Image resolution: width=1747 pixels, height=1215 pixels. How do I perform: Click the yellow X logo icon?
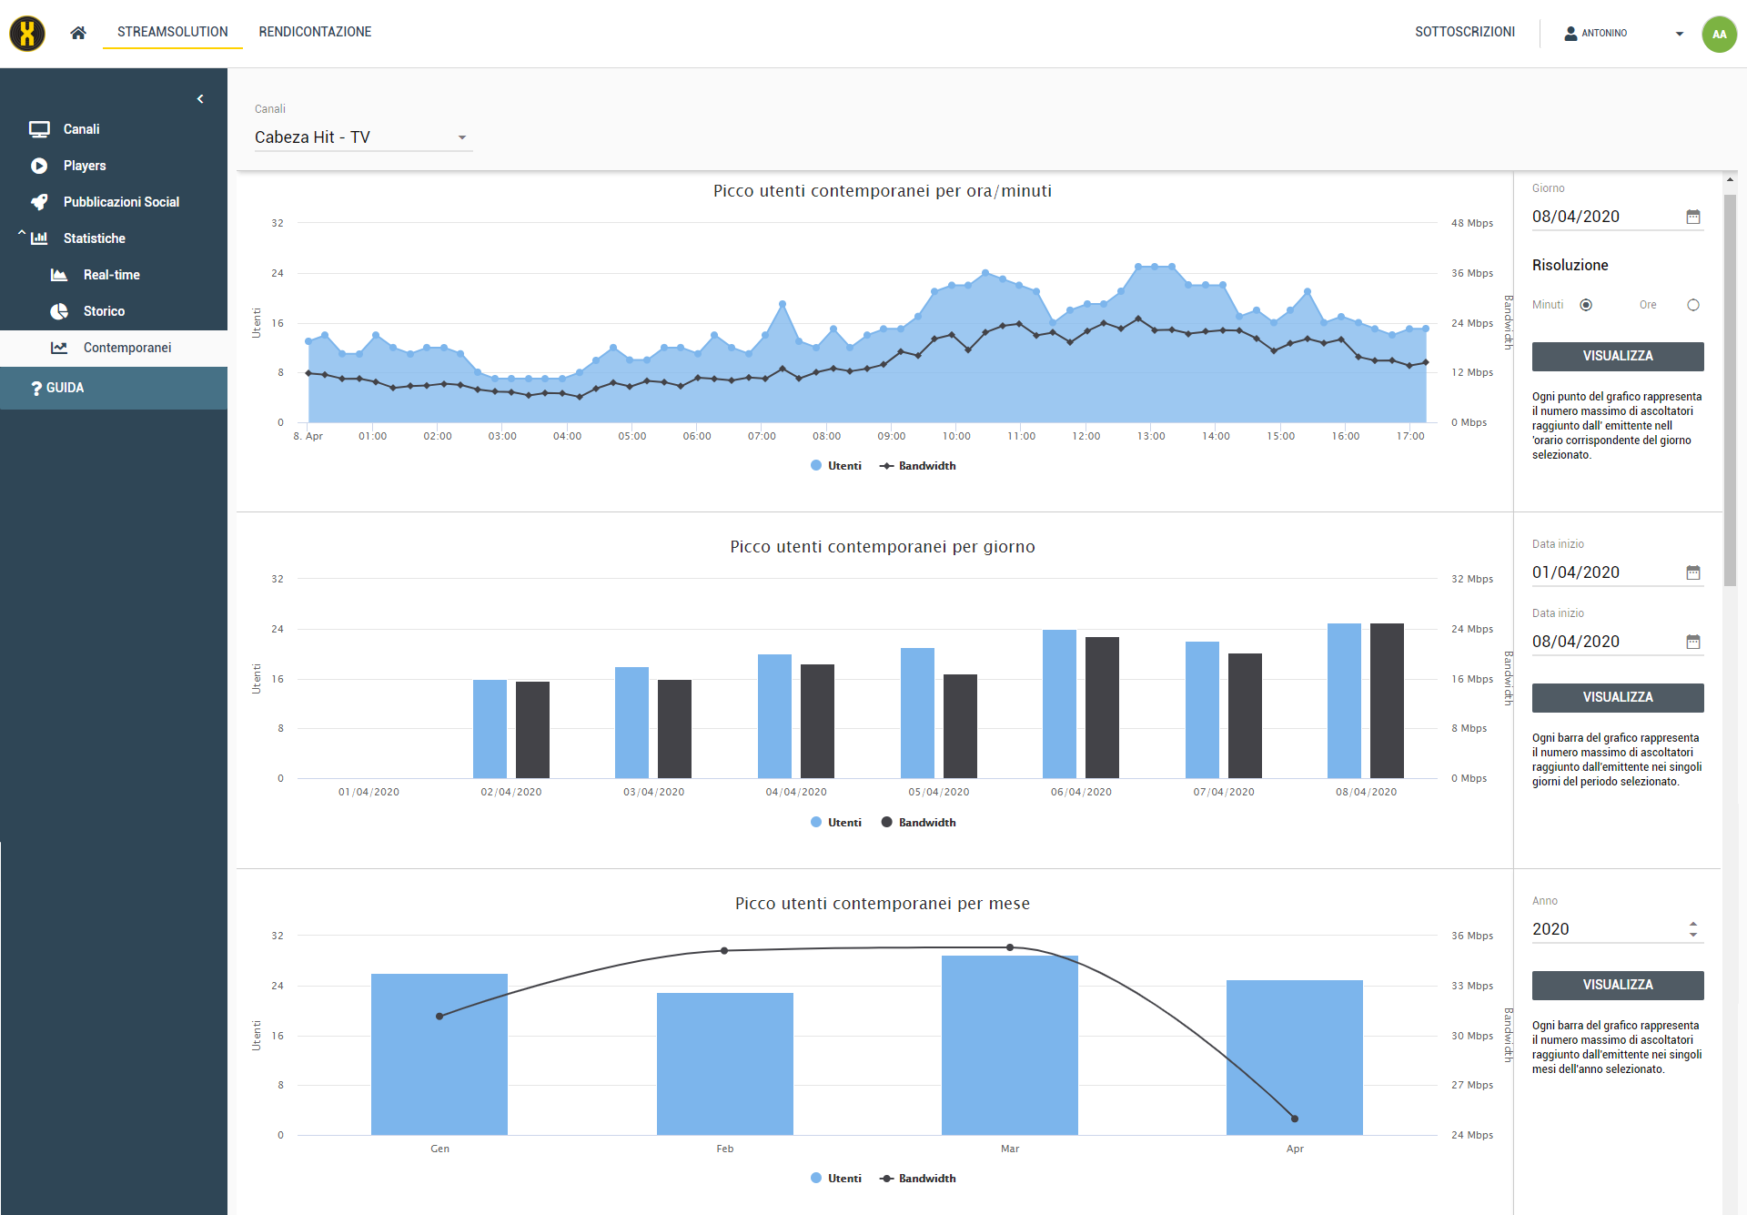(x=27, y=34)
